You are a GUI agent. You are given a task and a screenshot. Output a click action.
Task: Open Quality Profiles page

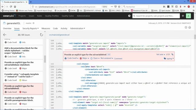[52, 16]
